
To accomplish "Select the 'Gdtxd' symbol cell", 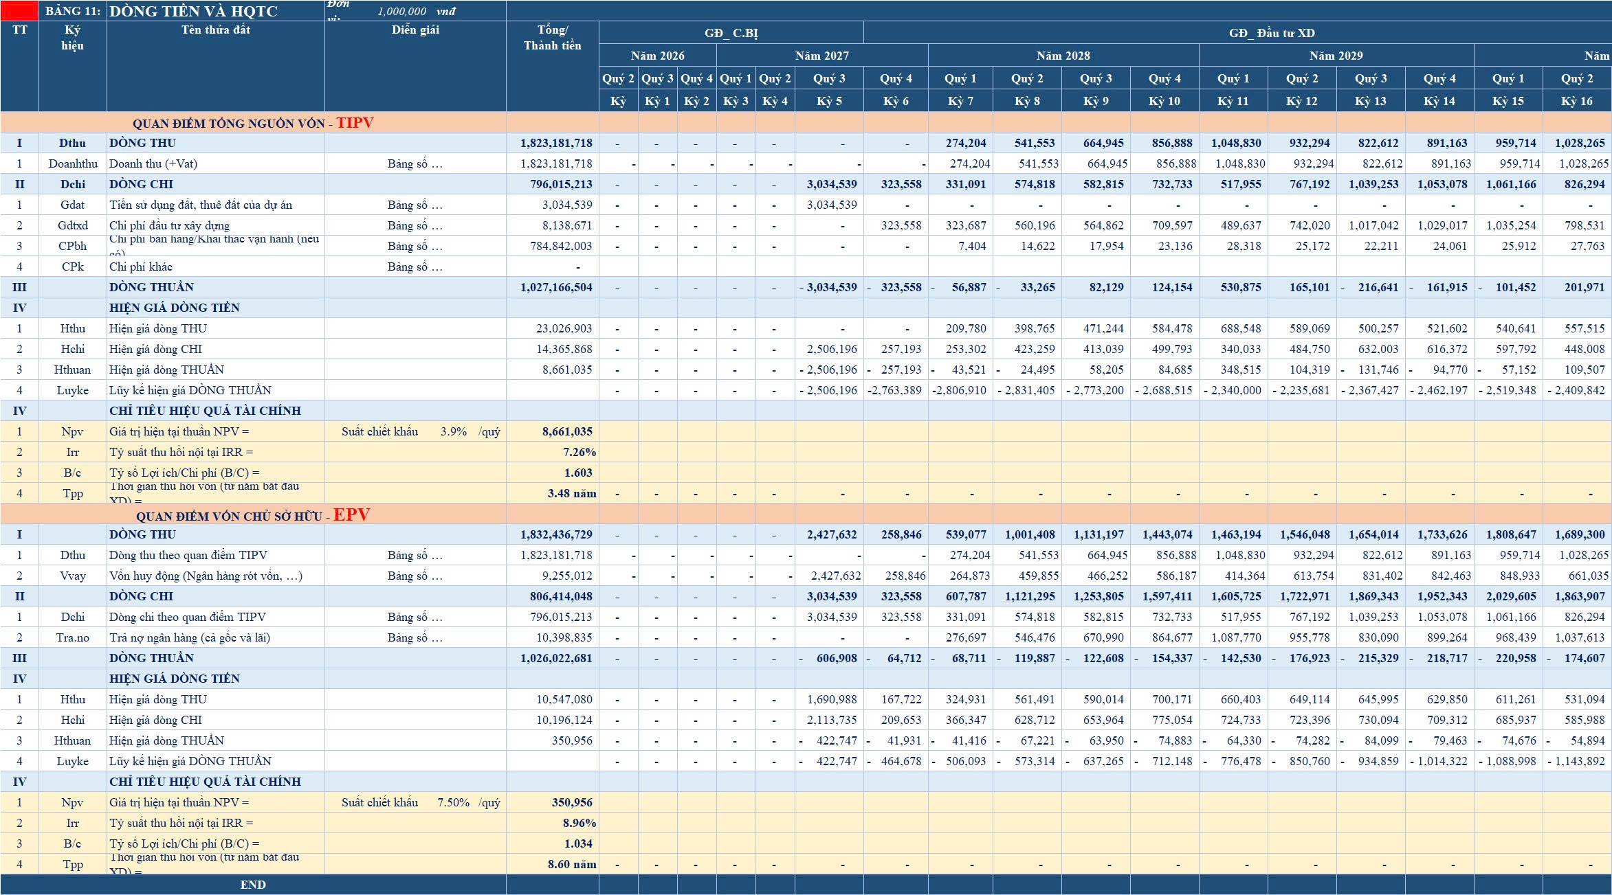I will tap(73, 225).
